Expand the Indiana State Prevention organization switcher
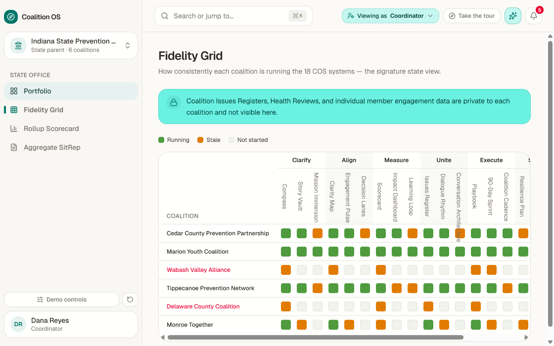Screen dimensions: 554x346 (71, 45)
